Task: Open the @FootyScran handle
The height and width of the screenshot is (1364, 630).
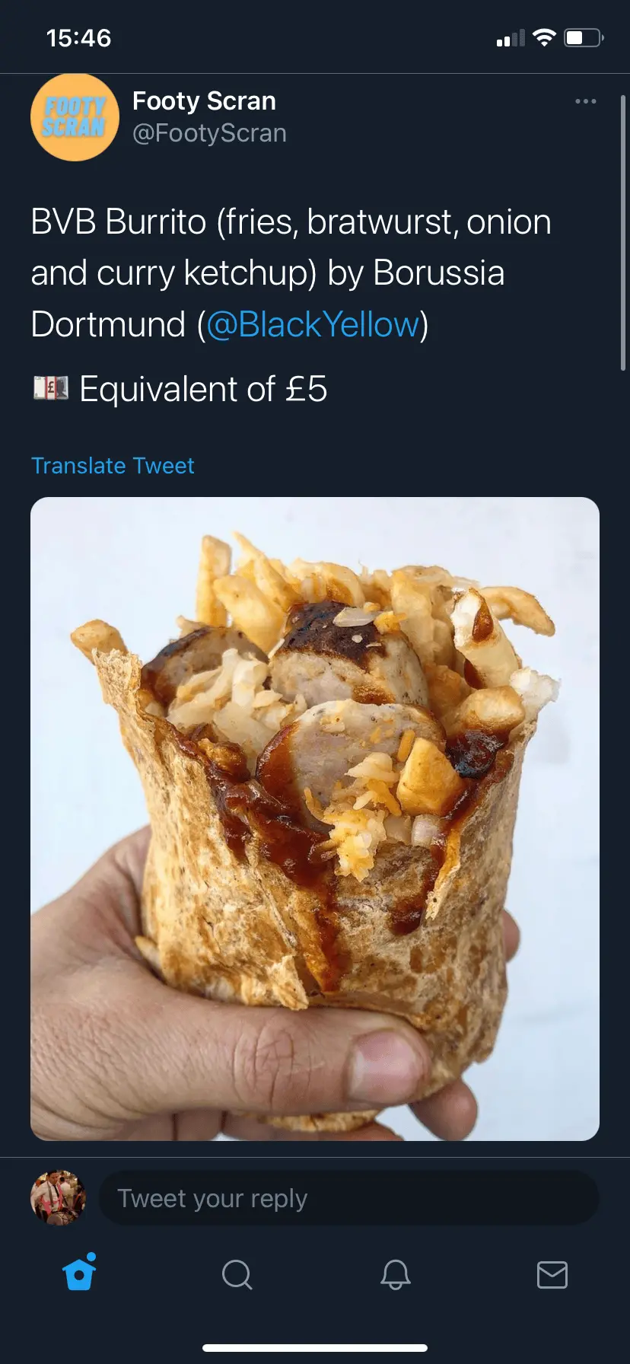Action: click(209, 133)
